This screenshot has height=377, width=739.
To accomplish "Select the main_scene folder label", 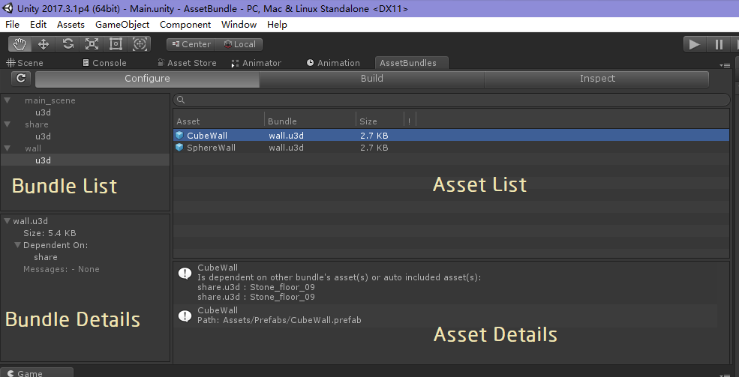I will [x=50, y=100].
